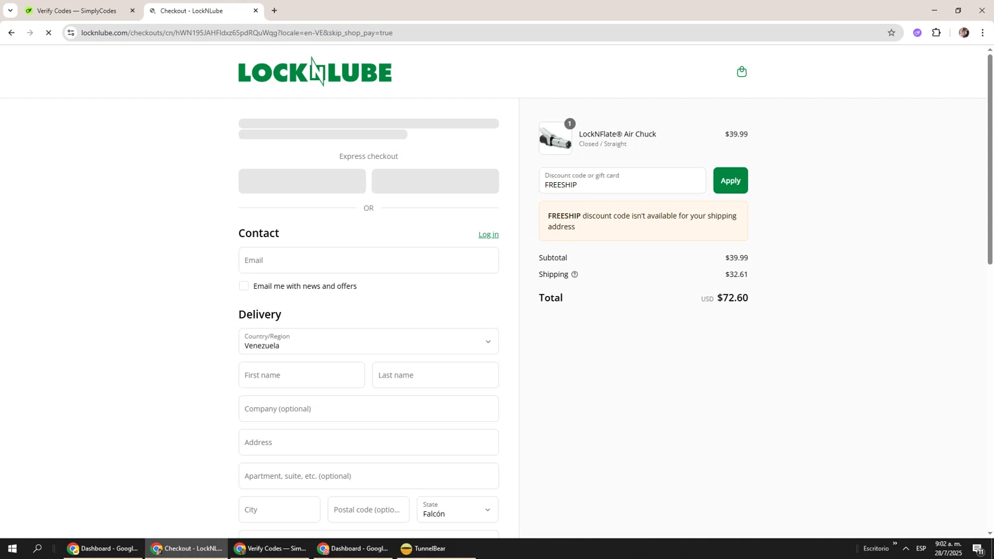Focus the Company (optional) field
Viewport: 994px width, 559px height.
pos(368,409)
